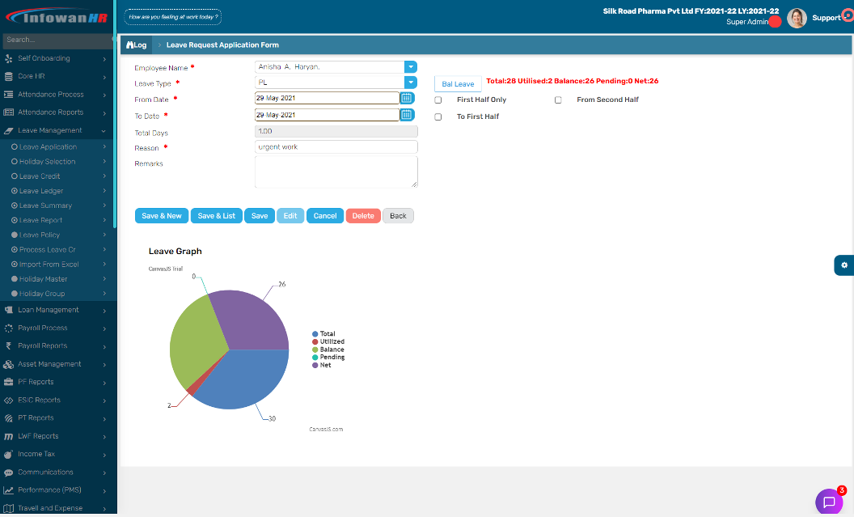Click into the Remarks text area
Image resolution: width=854 pixels, height=517 pixels.
point(336,172)
